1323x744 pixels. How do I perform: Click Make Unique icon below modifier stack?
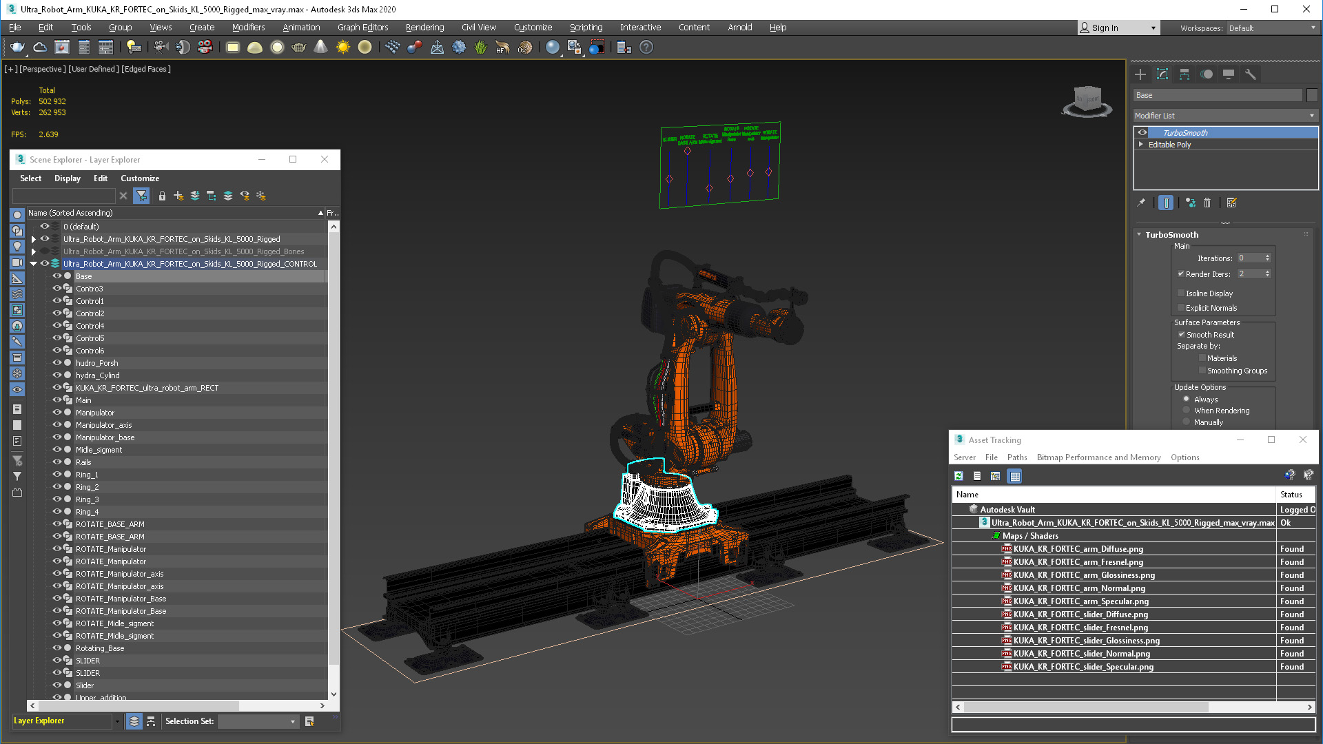coord(1190,203)
